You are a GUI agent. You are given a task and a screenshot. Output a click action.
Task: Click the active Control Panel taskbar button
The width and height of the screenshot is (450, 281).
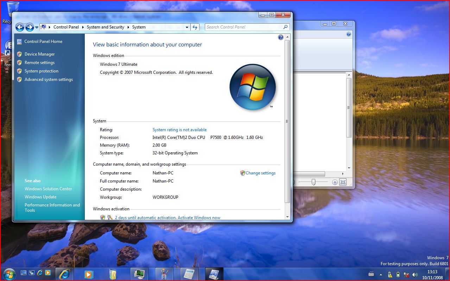pyautogui.click(x=214, y=274)
